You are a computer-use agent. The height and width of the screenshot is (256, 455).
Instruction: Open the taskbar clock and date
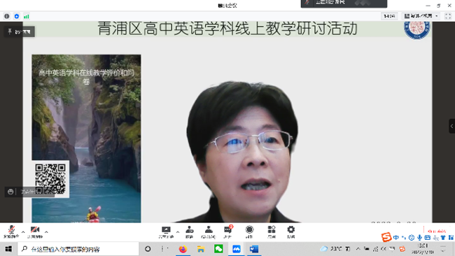[423, 249]
